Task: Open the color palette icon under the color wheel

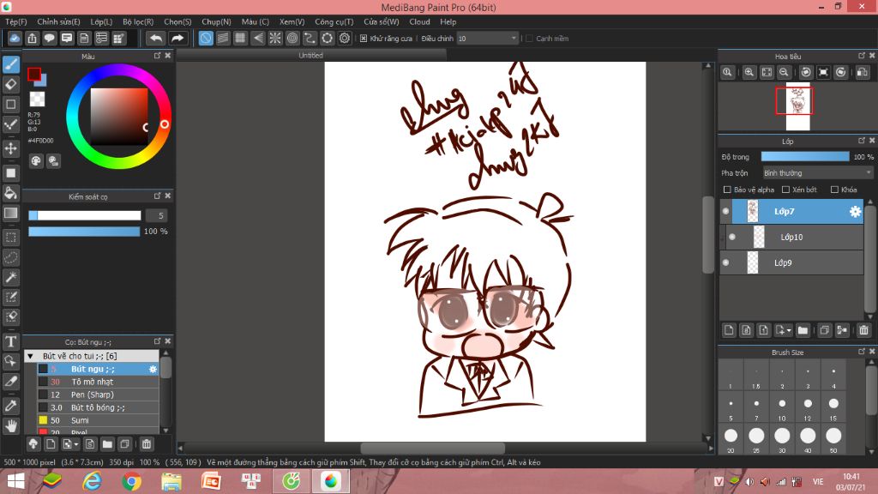Action: (36, 161)
